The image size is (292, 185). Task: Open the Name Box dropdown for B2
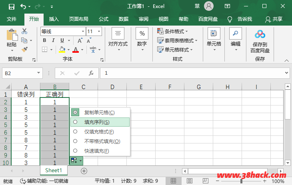39,73
